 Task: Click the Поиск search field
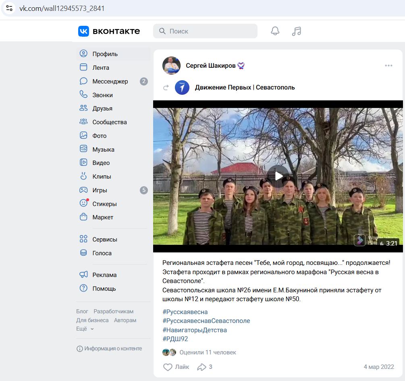[206, 31]
